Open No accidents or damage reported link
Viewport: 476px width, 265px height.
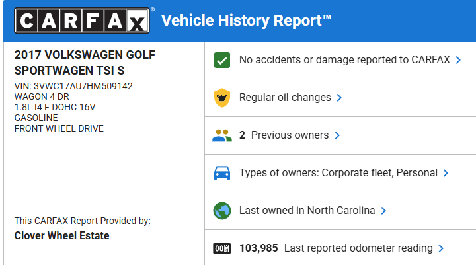click(344, 60)
